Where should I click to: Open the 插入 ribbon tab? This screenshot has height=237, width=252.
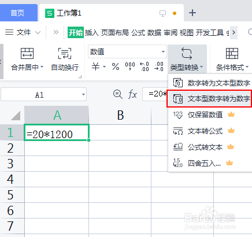click(x=92, y=32)
